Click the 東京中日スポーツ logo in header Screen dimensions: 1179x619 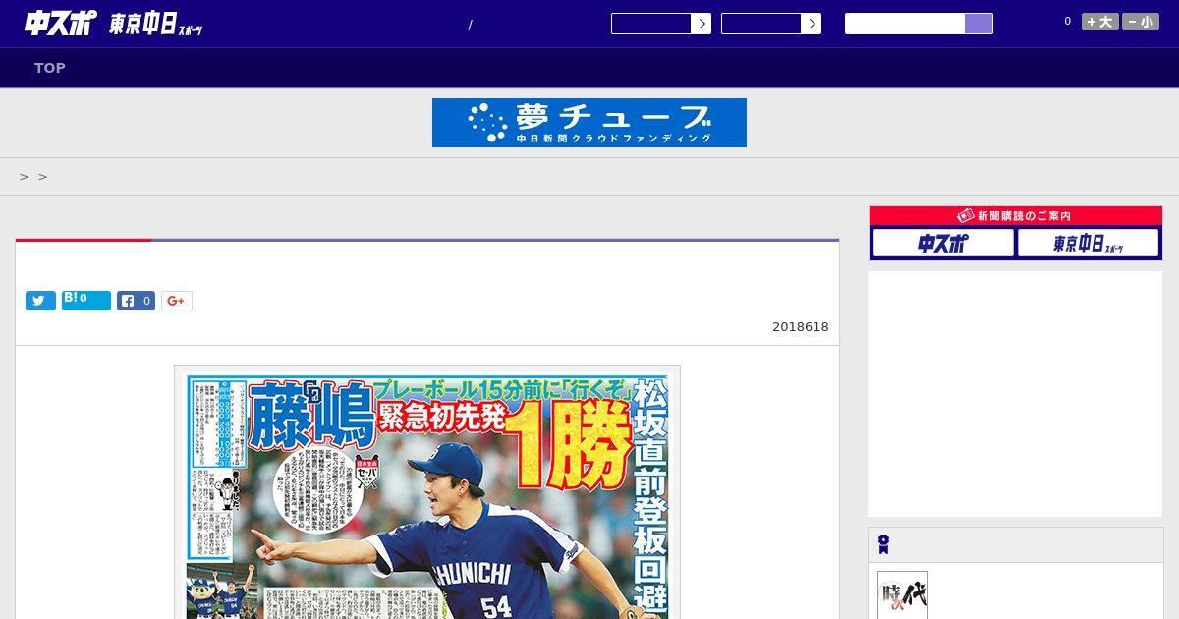tap(156, 25)
